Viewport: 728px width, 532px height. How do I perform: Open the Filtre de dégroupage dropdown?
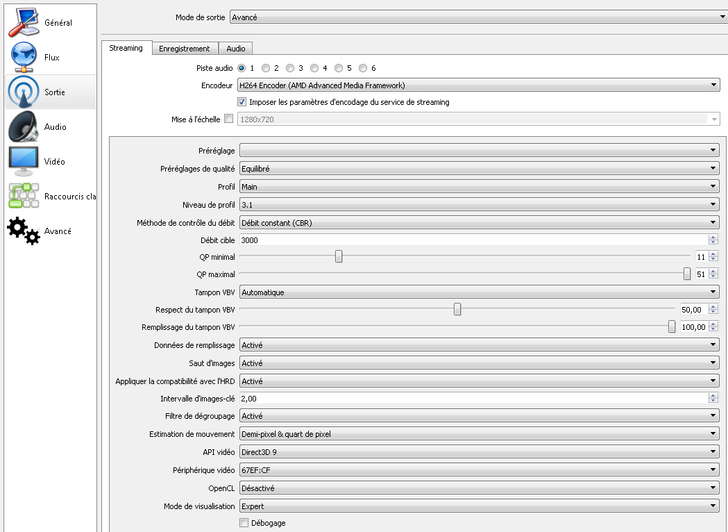(x=479, y=415)
